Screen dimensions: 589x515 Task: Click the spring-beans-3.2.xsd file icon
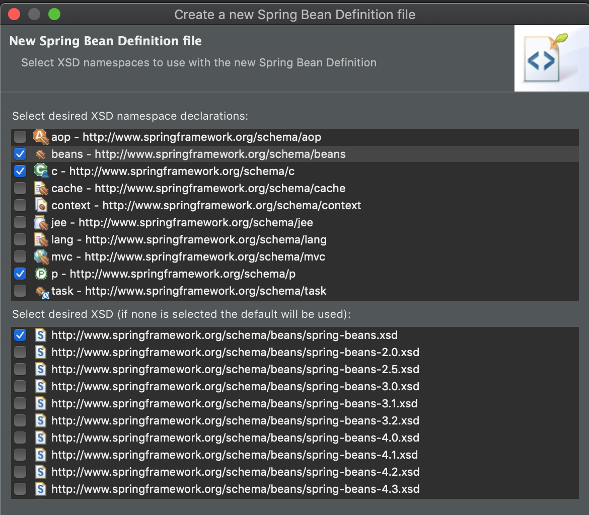(41, 420)
